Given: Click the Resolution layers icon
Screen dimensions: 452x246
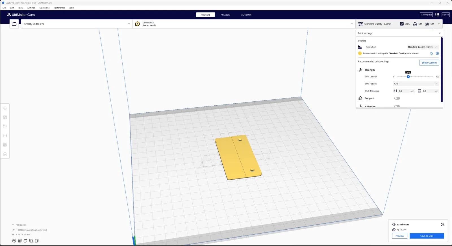Looking at the screenshot, I should click(x=360, y=47).
